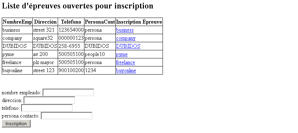This screenshot has height=133, width=298.
Task: Focus the direccion text field
Action: pos(49,100)
